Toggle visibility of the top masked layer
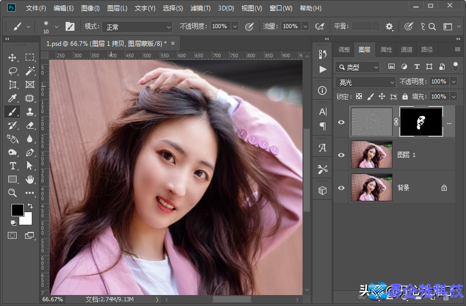The image size is (466, 306). (342, 122)
